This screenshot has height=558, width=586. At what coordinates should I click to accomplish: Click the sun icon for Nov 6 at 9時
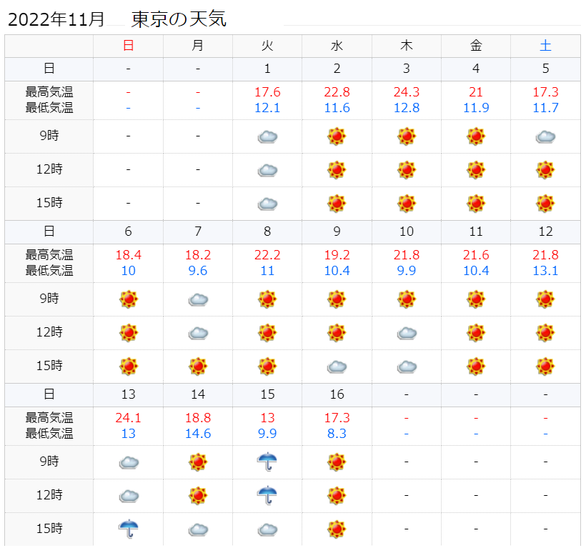click(129, 299)
